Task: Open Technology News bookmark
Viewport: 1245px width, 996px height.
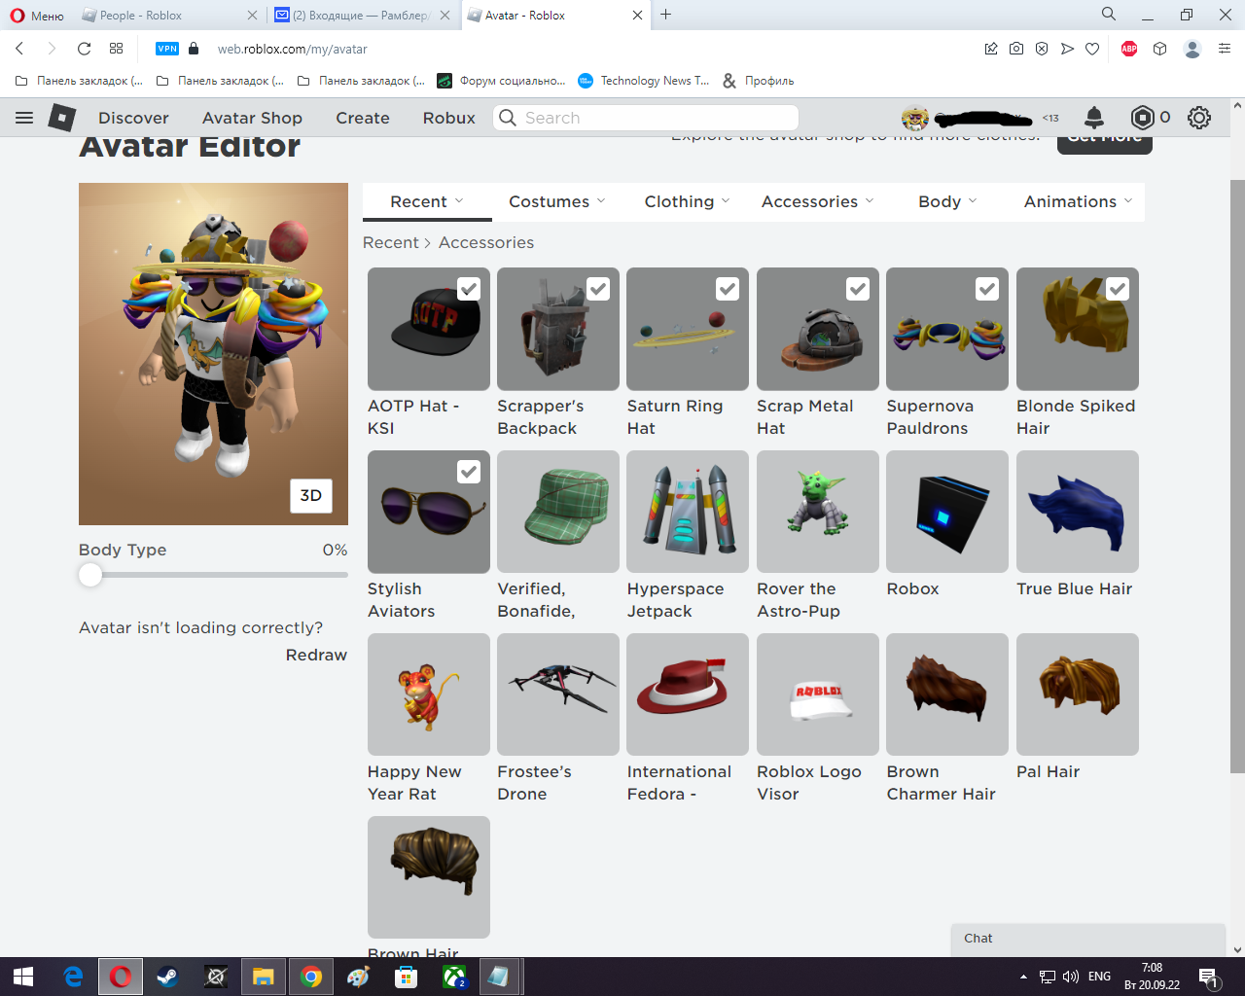Action: (x=644, y=81)
